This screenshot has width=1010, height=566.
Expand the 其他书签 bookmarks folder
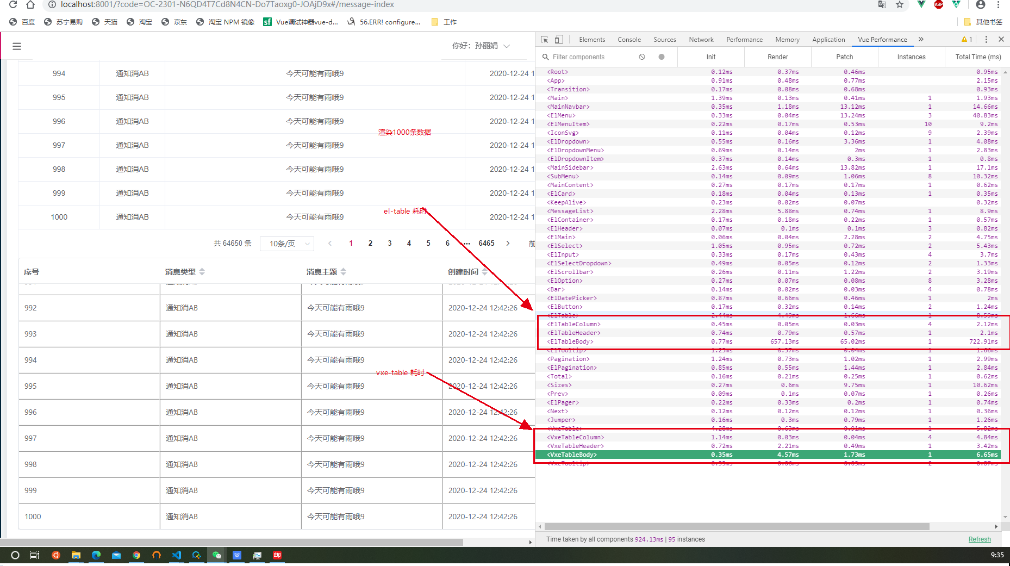coord(983,22)
